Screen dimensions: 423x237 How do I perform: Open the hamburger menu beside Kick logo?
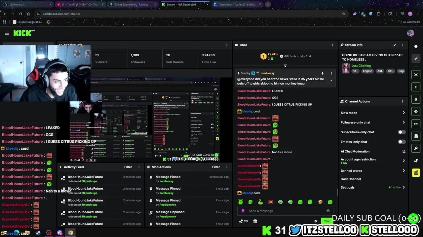tap(7, 33)
